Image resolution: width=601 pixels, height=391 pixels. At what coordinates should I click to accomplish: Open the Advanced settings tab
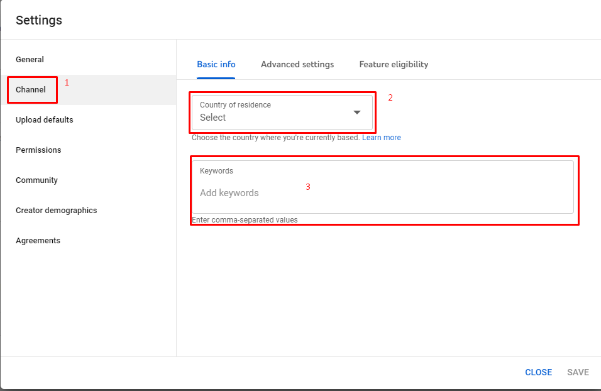pyautogui.click(x=297, y=64)
